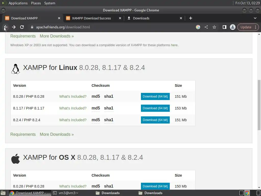The width and height of the screenshot is (261, 196).
Task: Follow the 'here' link for Windows XP versions
Action: tap(174, 45)
